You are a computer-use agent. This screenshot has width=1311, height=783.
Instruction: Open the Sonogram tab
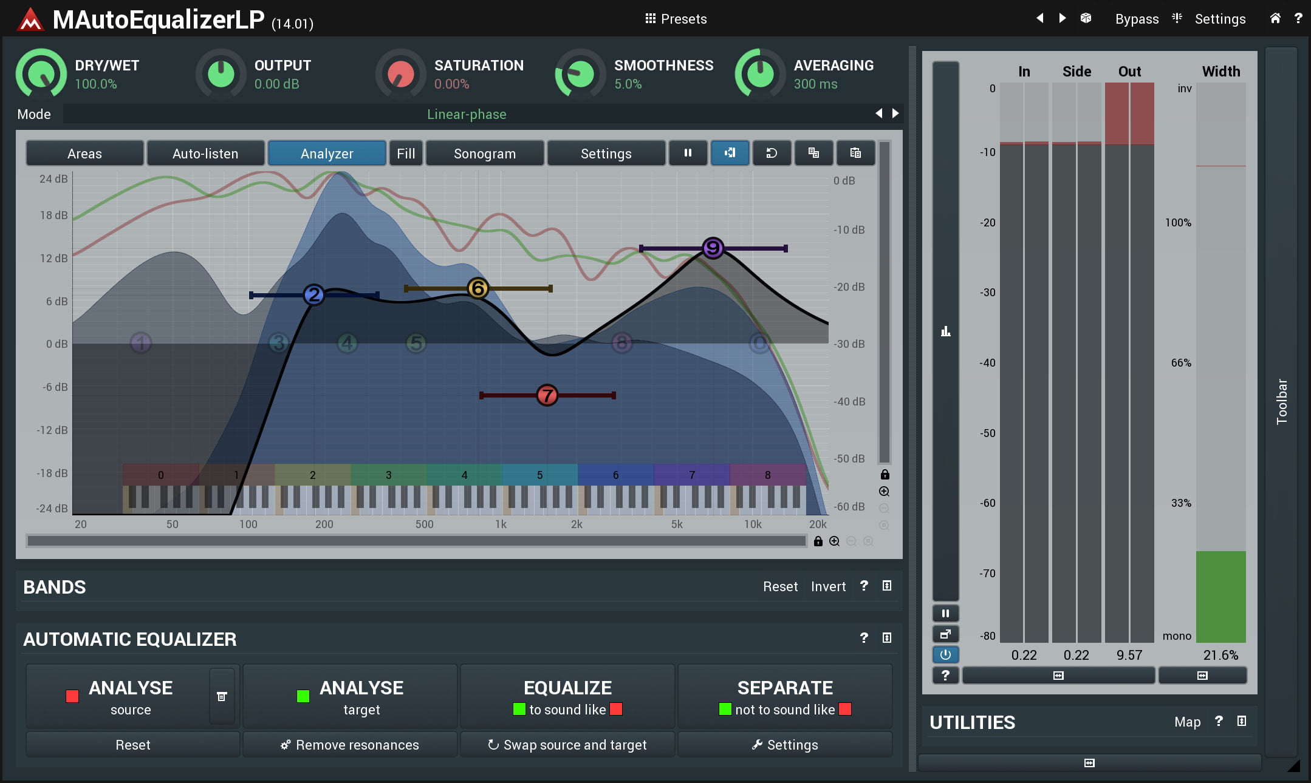(x=484, y=153)
